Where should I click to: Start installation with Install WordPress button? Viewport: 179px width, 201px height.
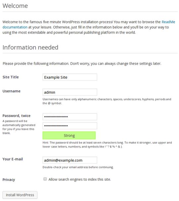pos(20,195)
